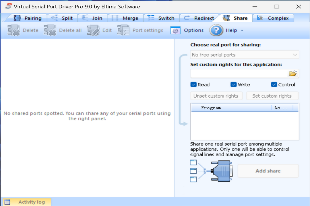
Task: Open the Activity log panel
Action: pyautogui.click(x=26, y=202)
